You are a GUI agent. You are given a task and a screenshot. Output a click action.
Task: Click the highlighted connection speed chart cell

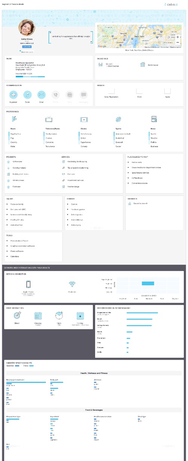(148, 283)
